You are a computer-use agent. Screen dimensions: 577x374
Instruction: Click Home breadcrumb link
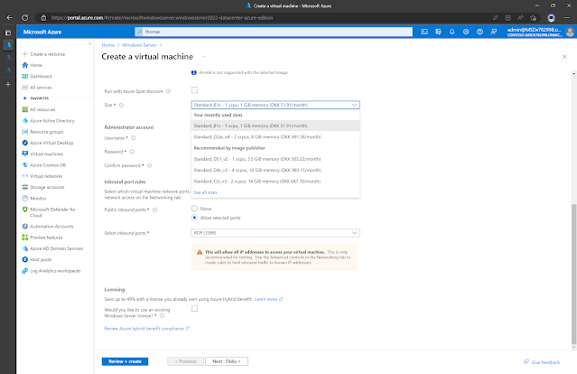tap(107, 45)
